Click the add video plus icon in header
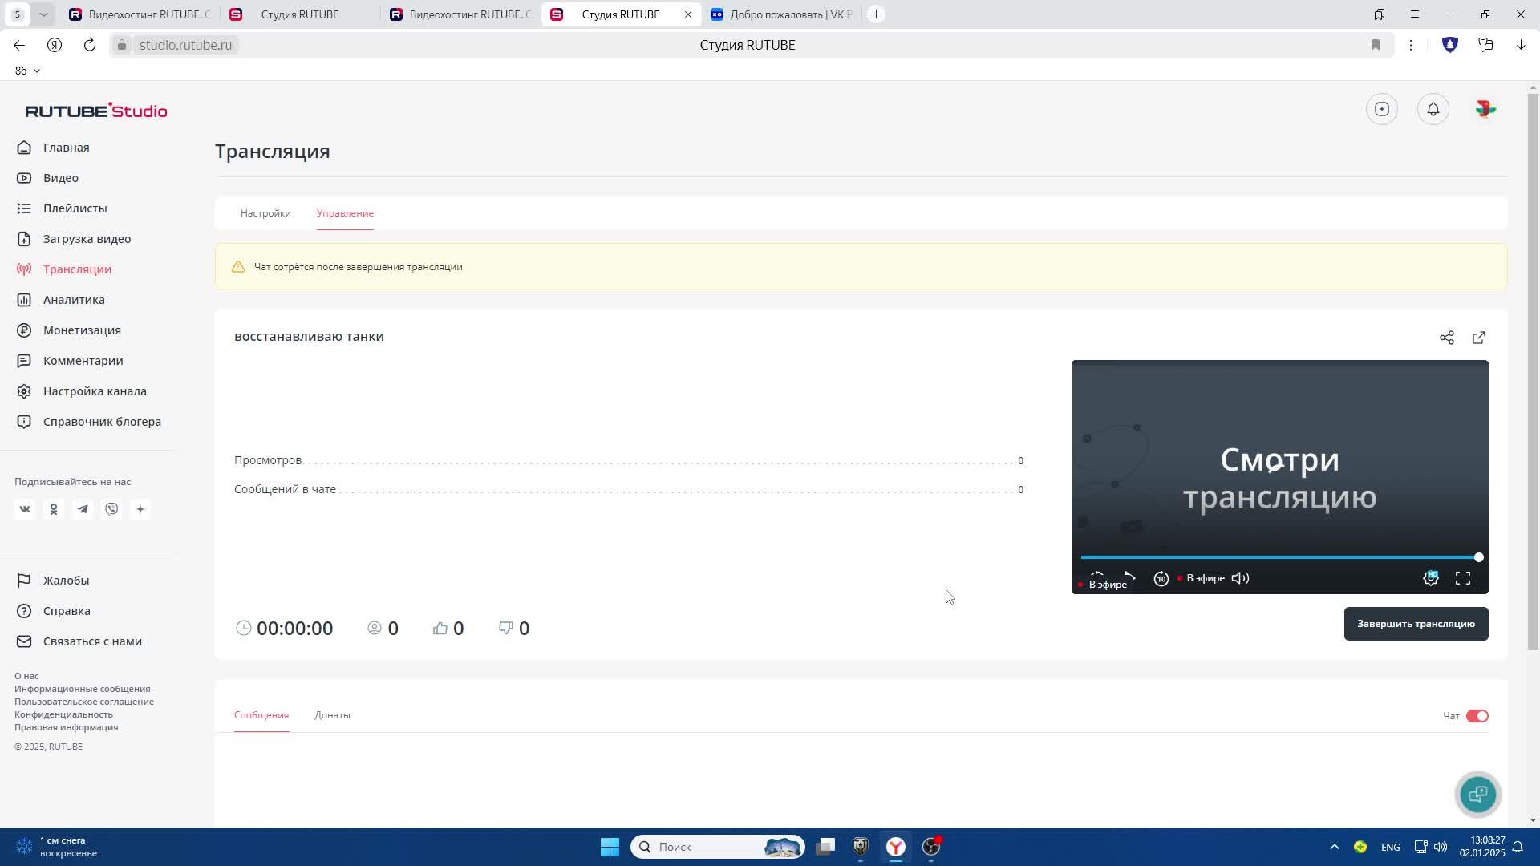Screen dimensions: 1540x866 coord(1382,109)
